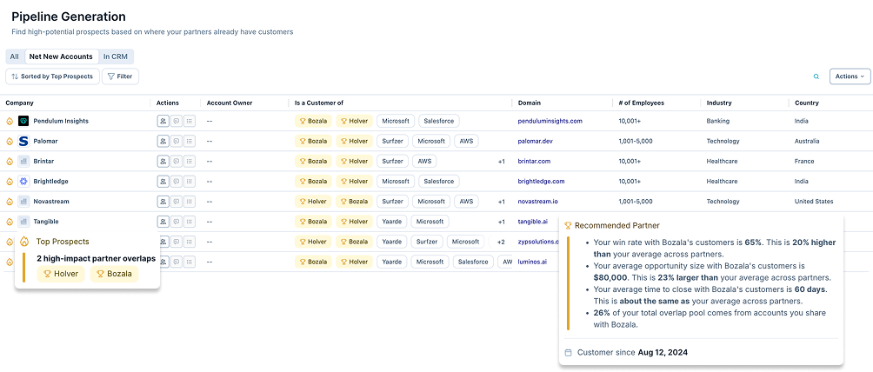Click the Bozala tag in Top Prospects popup

(114, 274)
